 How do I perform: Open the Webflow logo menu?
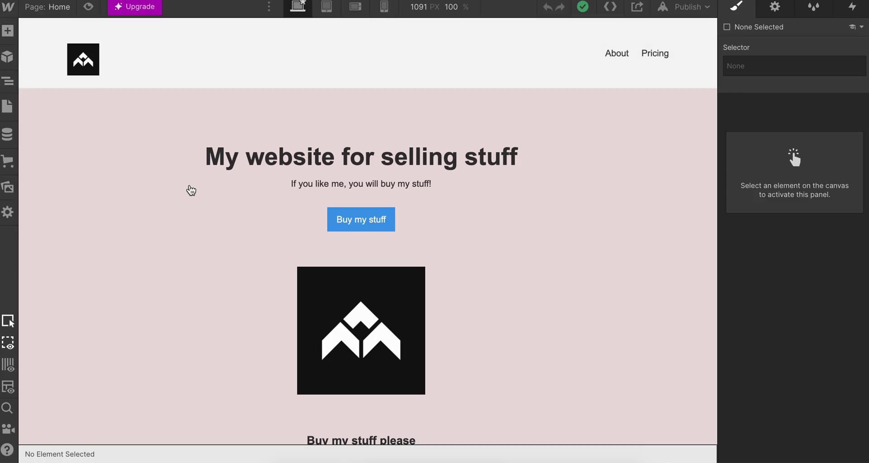[x=8, y=7]
